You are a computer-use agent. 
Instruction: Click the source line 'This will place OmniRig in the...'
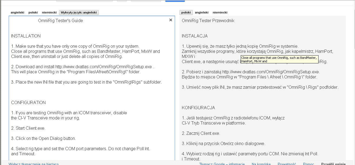tap(76, 72)
